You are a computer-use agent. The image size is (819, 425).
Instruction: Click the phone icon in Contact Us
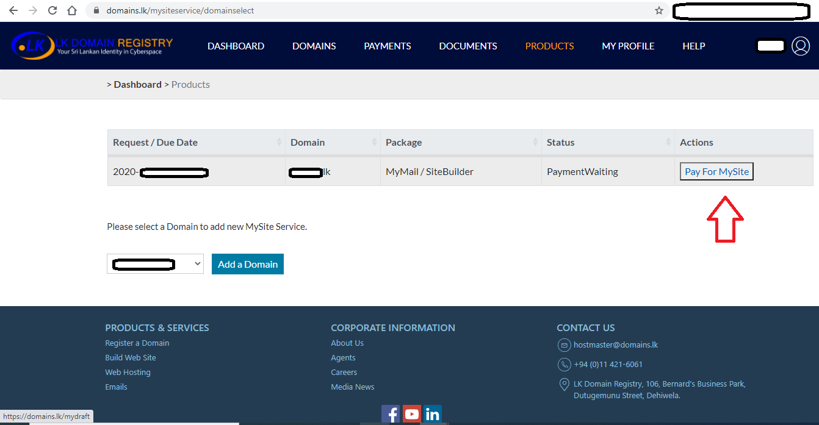[x=564, y=364]
